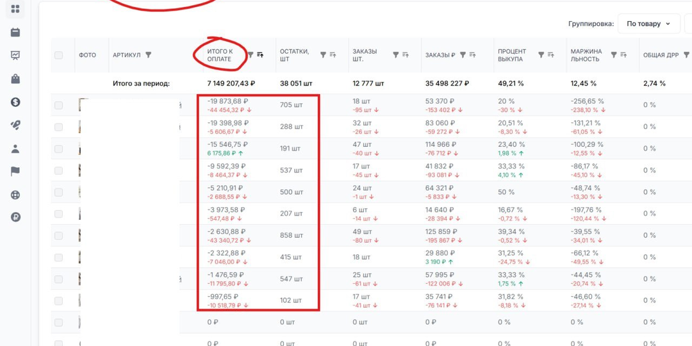Check the row with -5 210,91 ₽
Viewport: 692px width, 346px height.
(x=58, y=192)
